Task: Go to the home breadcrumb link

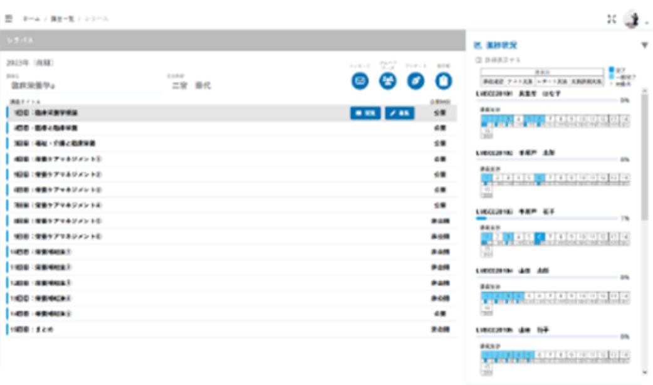Action: [31, 19]
